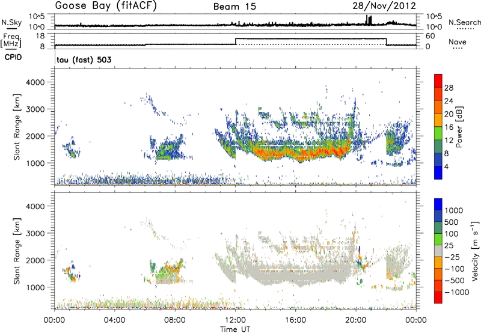Click the gray -25 to 25 velocity color segment
Viewport: 481px width, 333px height.
438,251
